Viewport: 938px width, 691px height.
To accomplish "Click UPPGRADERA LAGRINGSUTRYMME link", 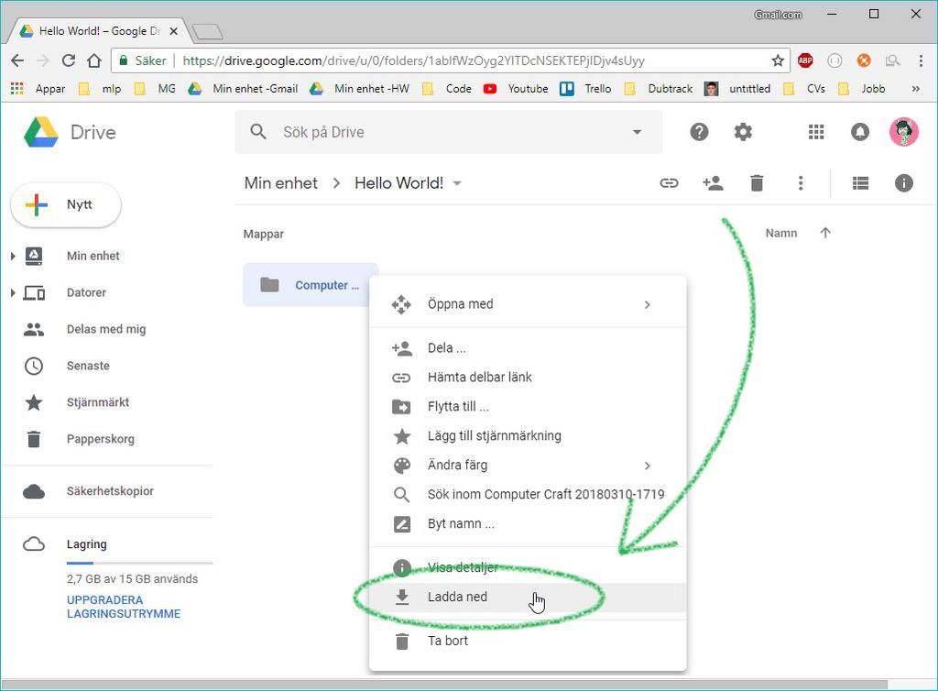I will click(x=124, y=607).
